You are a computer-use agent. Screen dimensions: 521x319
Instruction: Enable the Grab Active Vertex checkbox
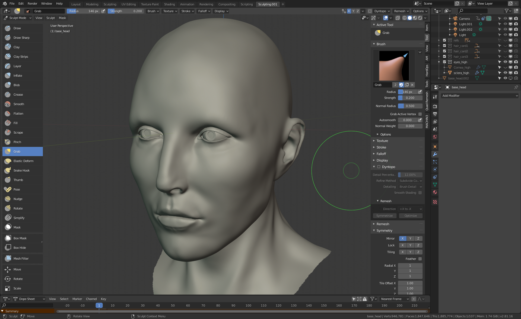420,114
